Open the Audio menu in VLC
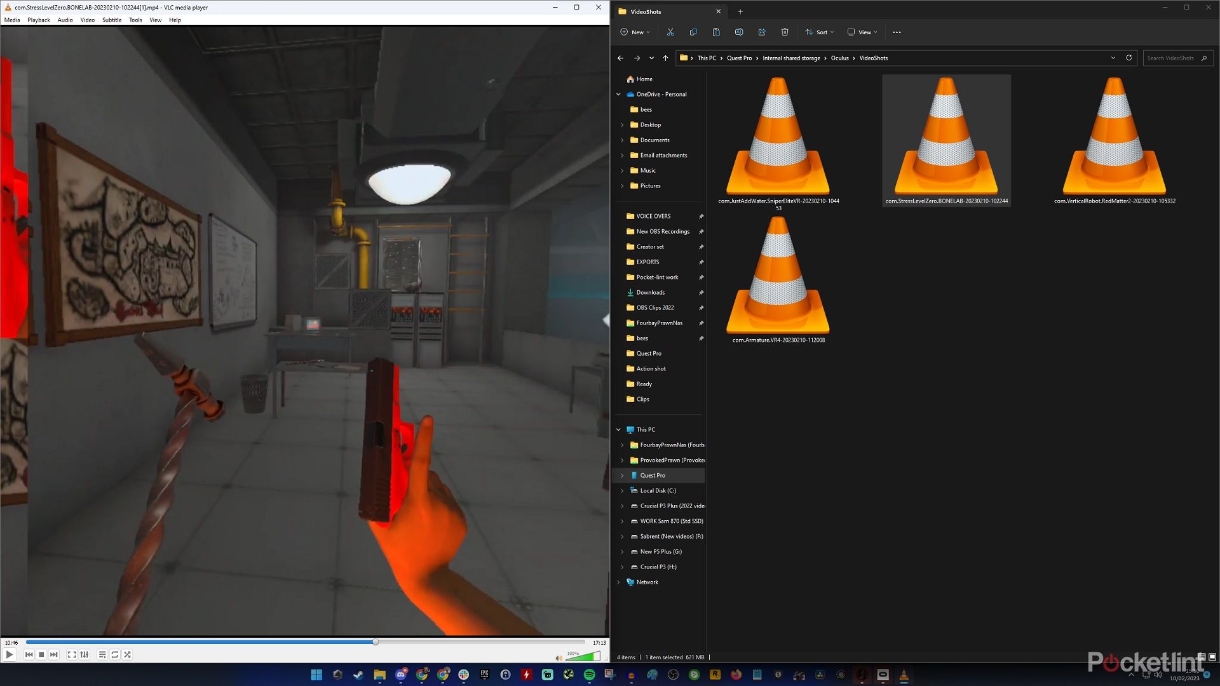Screen dimensions: 1220x686 point(65,20)
